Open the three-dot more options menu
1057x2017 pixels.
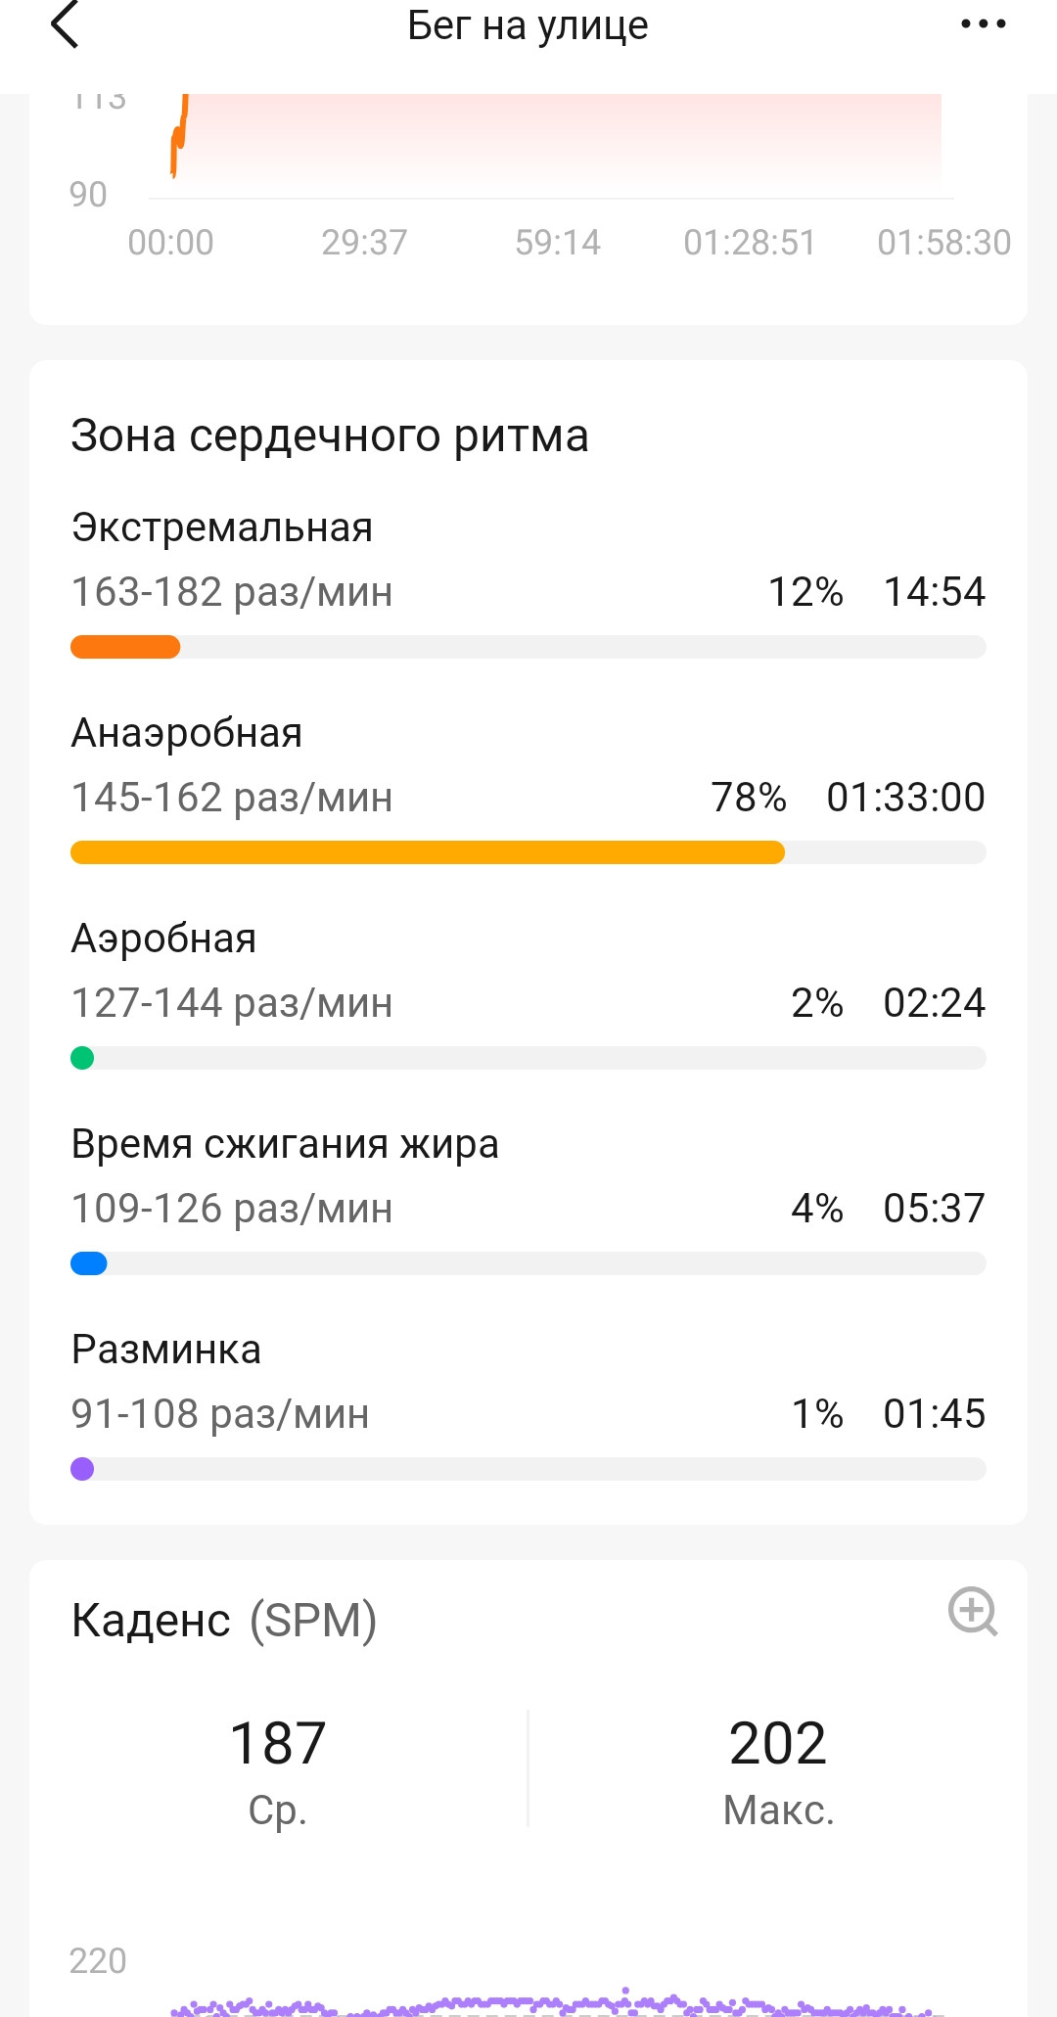click(x=983, y=24)
